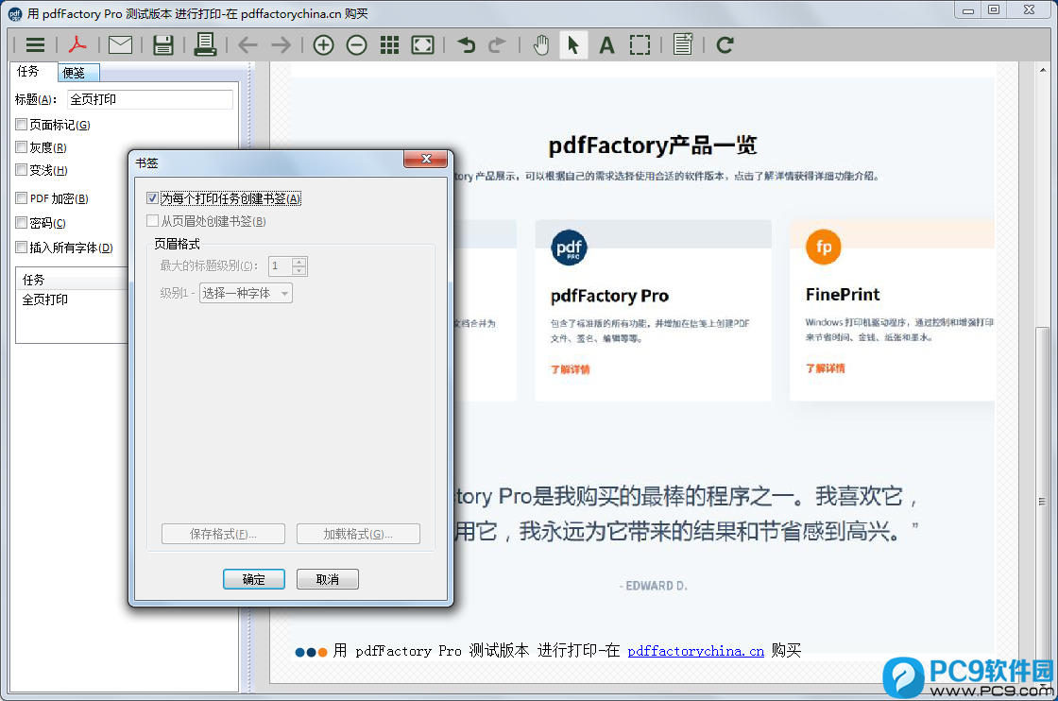Click 加载格式(G)... button
The height and width of the screenshot is (701, 1058).
358,534
